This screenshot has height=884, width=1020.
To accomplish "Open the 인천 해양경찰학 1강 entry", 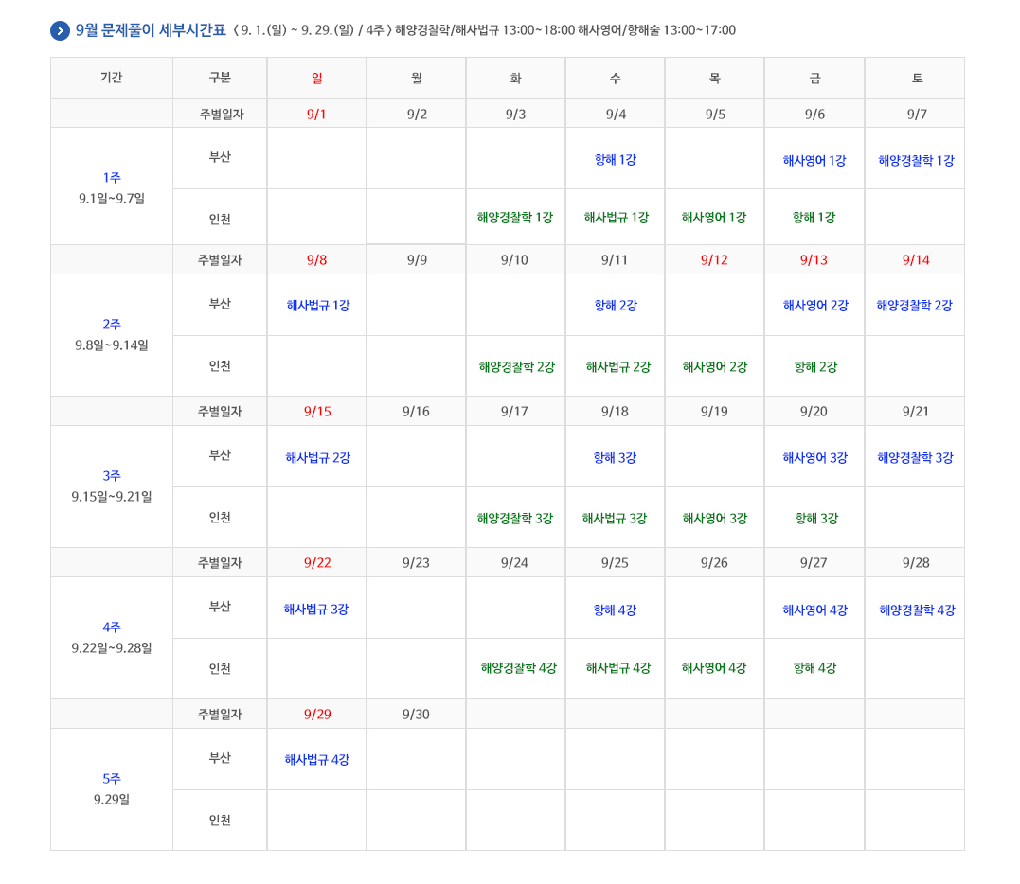I will 515,218.
